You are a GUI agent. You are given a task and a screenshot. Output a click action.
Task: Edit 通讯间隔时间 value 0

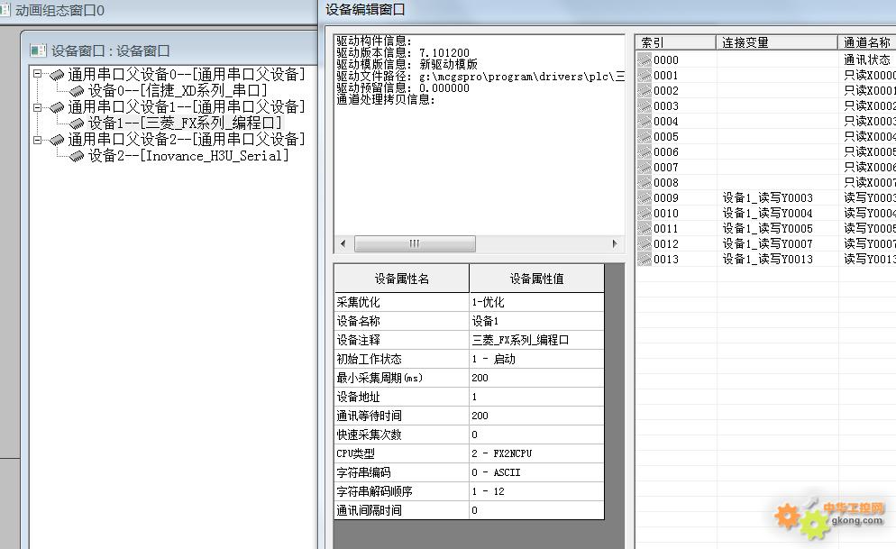[536, 510]
